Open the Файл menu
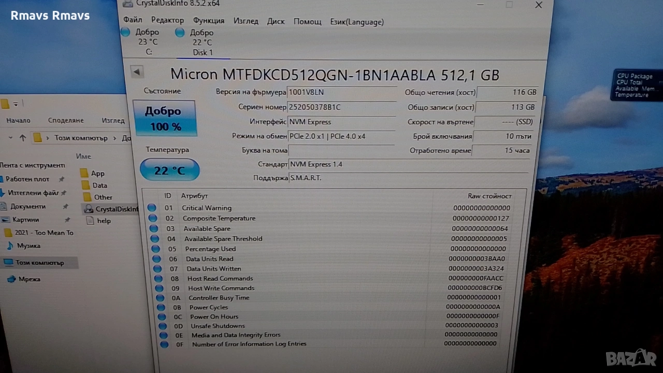 pos(133,21)
